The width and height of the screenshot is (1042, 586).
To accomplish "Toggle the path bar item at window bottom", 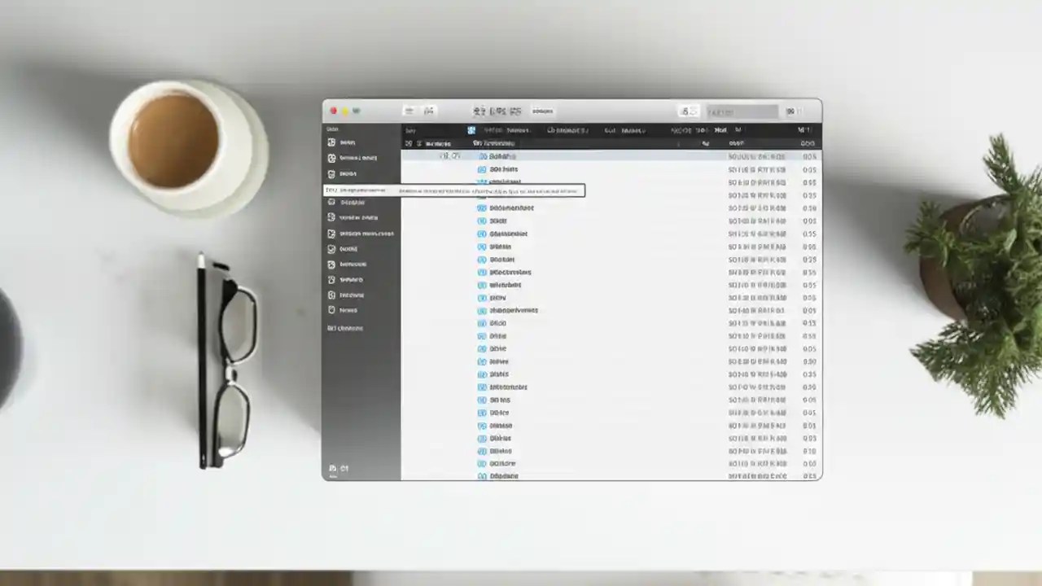I will click(344, 469).
